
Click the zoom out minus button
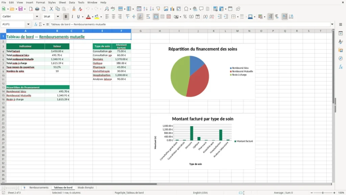coord(312,193)
